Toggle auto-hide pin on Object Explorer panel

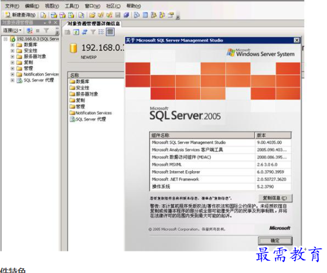(50, 22)
